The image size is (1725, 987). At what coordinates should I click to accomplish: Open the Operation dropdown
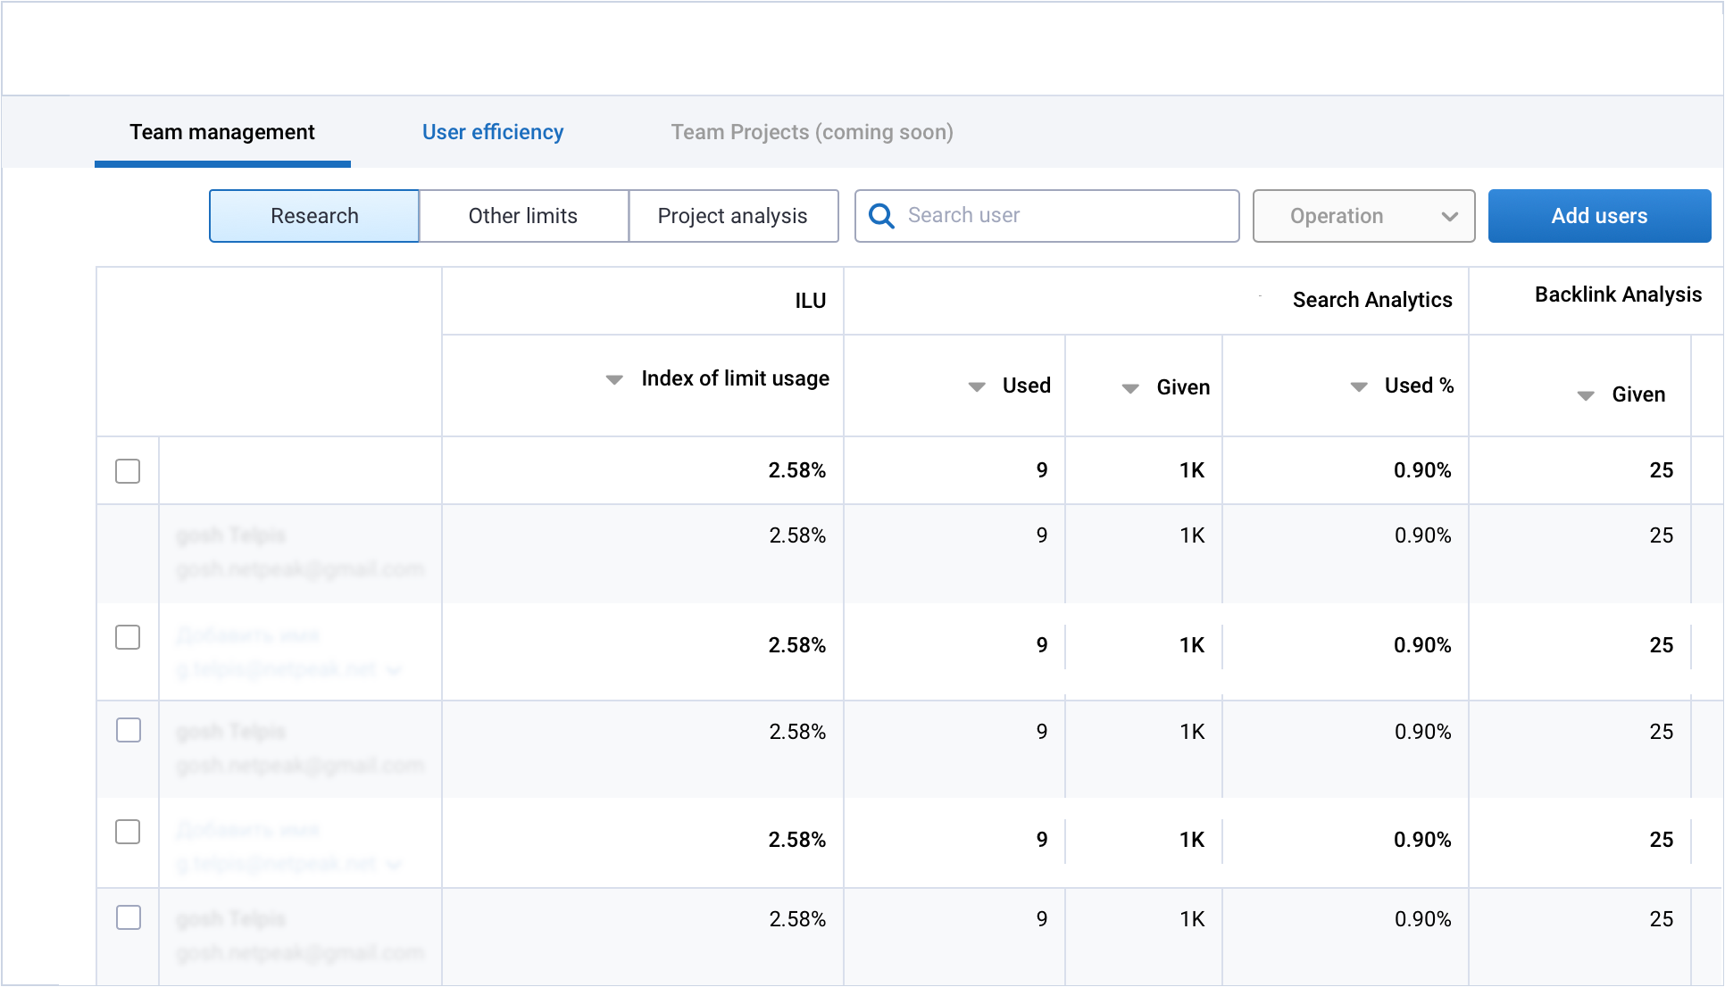click(x=1363, y=216)
